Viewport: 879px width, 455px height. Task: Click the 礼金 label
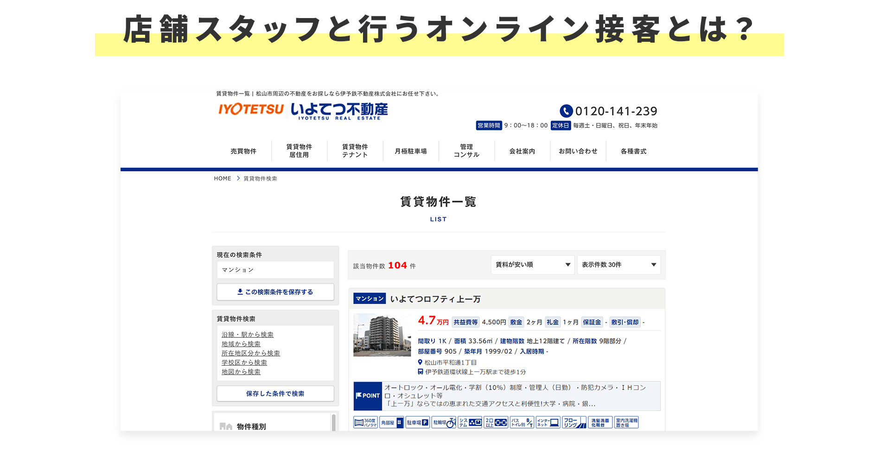[553, 322]
